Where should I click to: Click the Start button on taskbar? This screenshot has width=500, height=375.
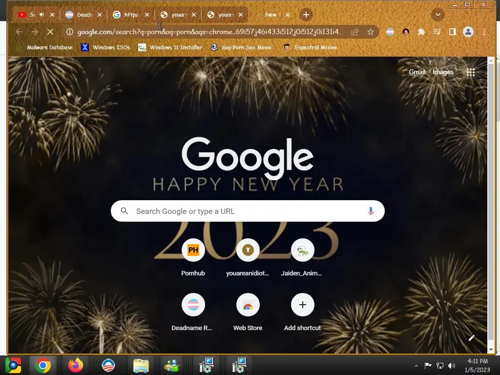click(x=13, y=365)
